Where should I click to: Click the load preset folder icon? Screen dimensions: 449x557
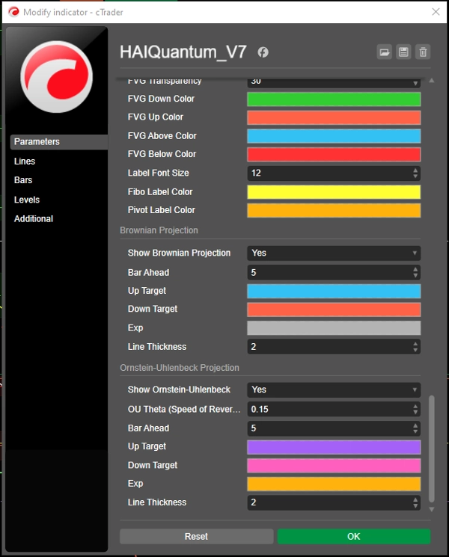[x=385, y=52]
